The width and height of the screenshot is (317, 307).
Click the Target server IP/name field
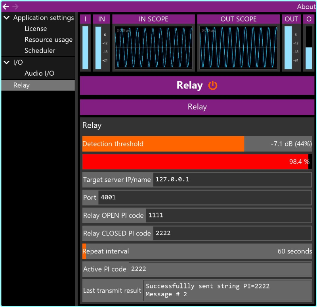[x=232, y=179]
